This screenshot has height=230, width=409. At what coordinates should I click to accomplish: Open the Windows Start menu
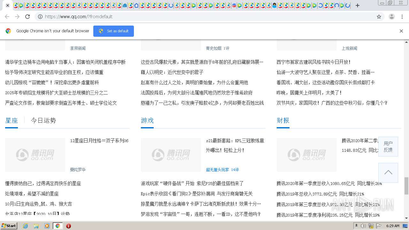(x=9, y=226)
